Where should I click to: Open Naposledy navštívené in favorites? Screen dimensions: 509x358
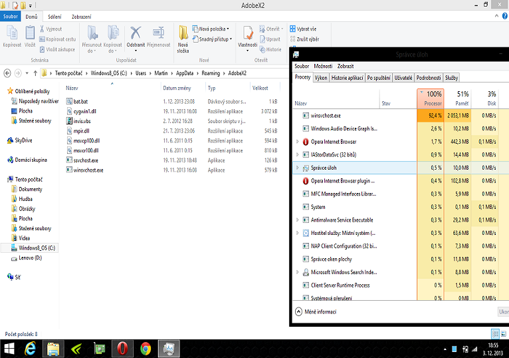(x=39, y=101)
